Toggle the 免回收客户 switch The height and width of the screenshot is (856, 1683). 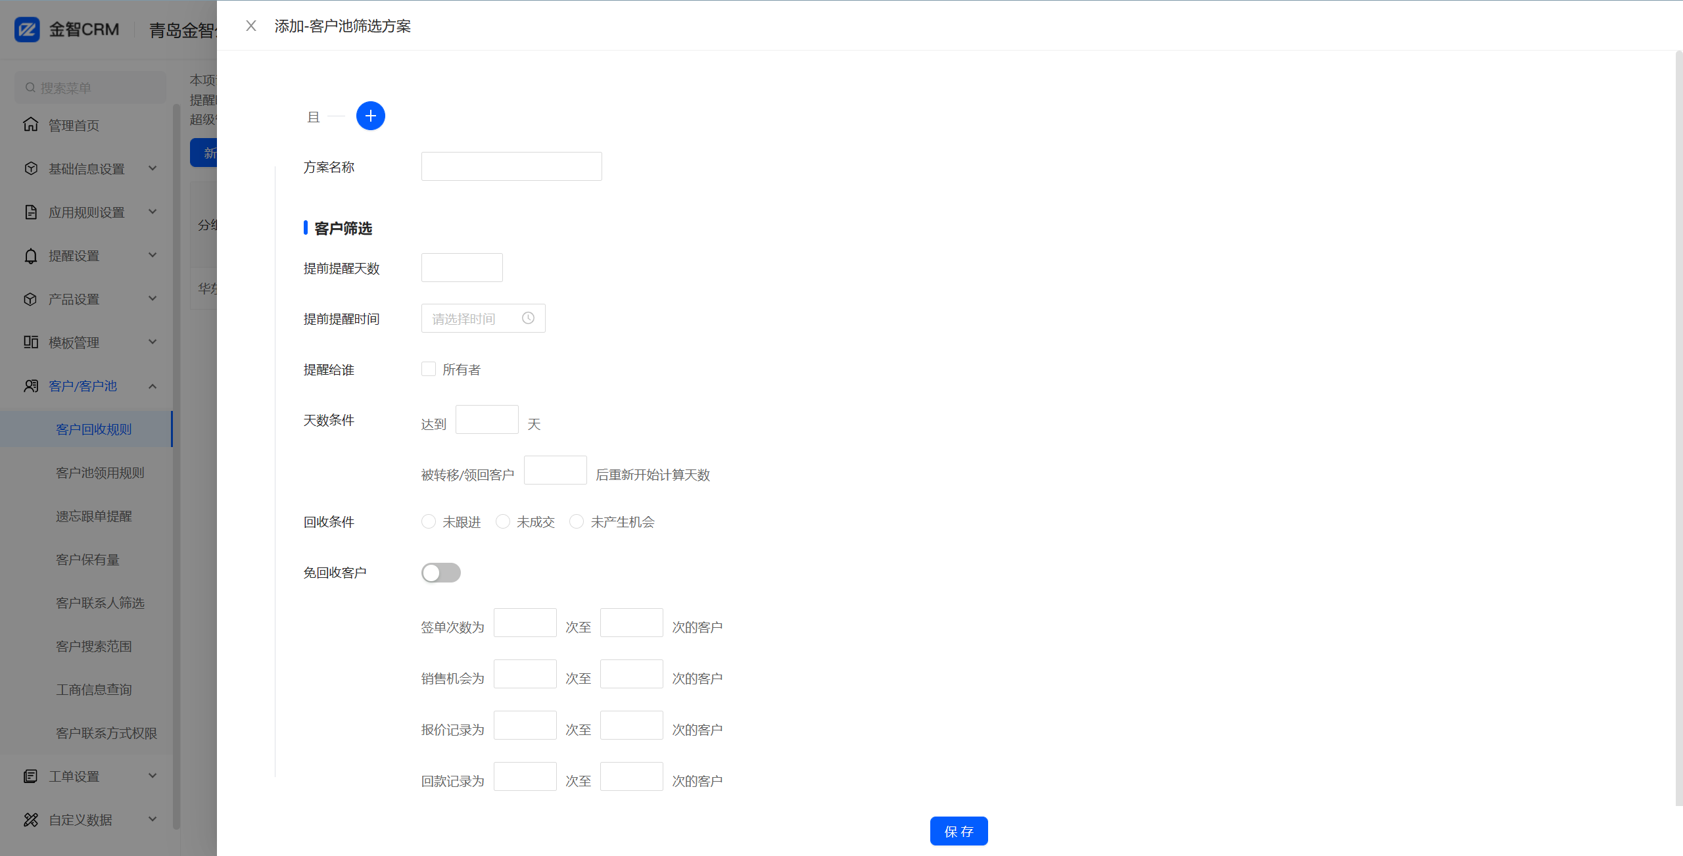pos(441,573)
